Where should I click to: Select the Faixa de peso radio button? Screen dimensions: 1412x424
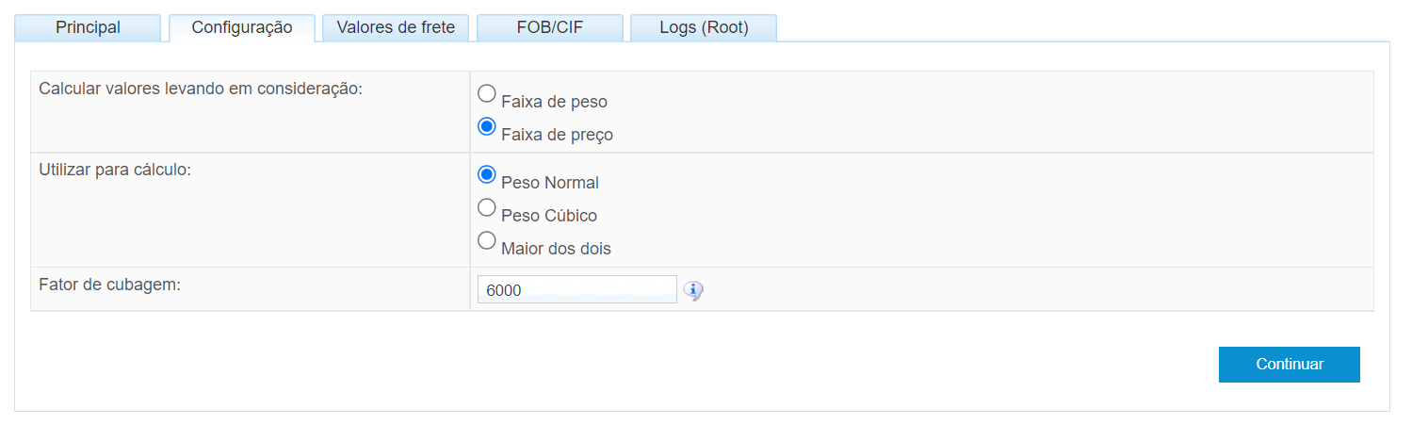(487, 93)
